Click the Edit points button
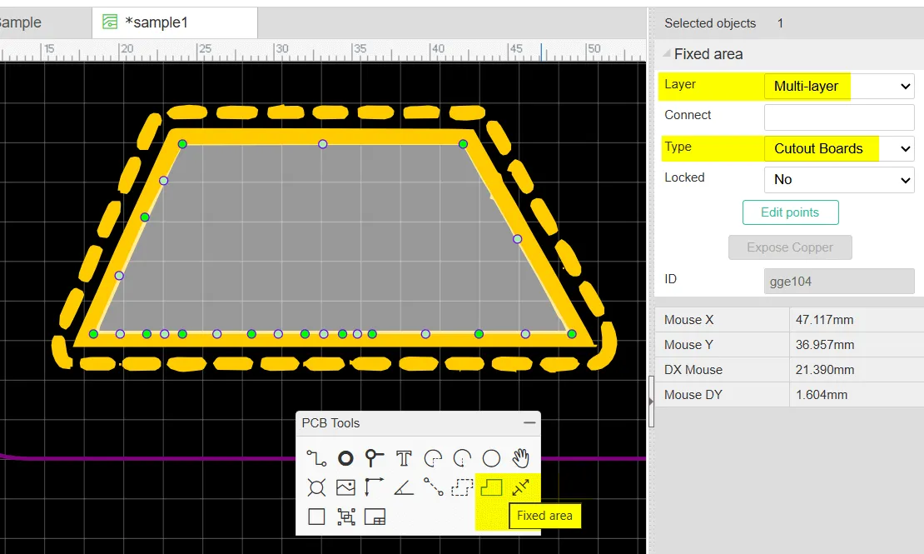This screenshot has width=924, height=554. [x=790, y=212]
